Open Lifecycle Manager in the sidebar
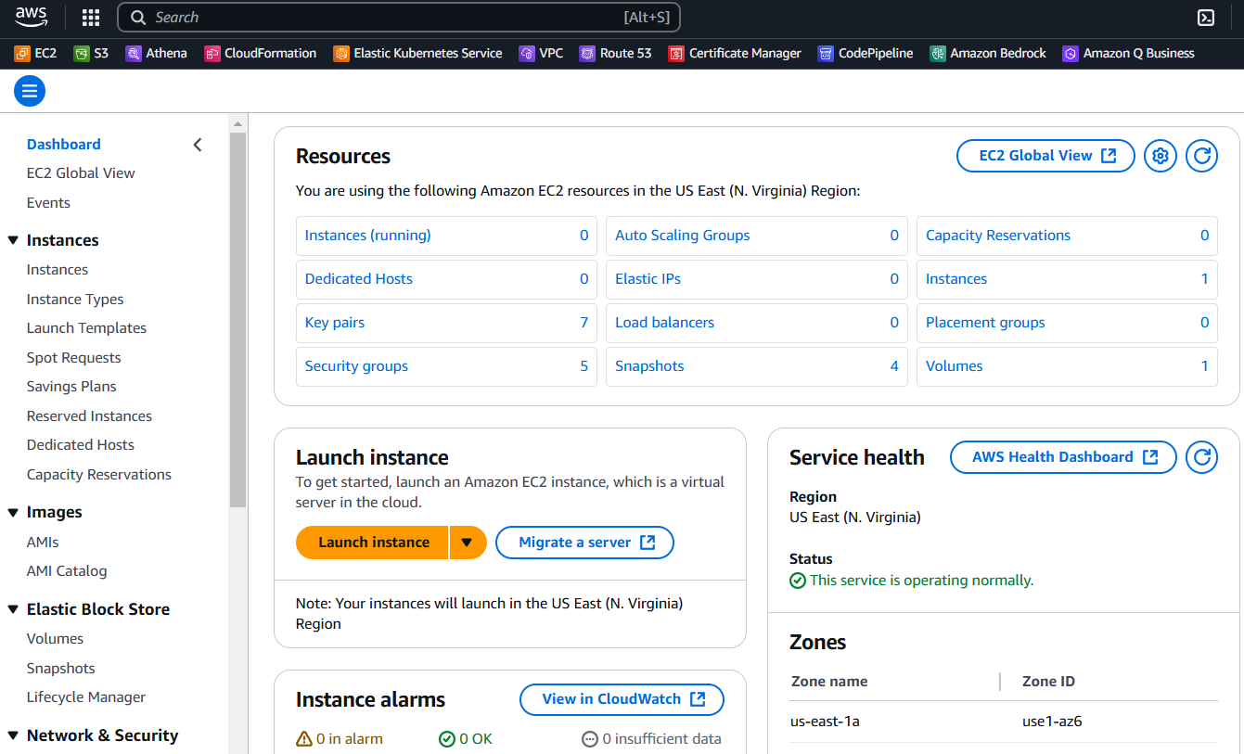 (86, 697)
